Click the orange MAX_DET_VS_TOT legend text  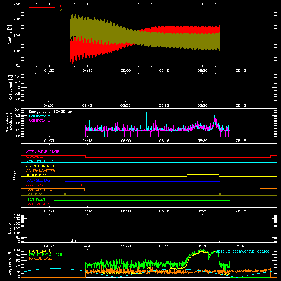[x=43, y=258]
